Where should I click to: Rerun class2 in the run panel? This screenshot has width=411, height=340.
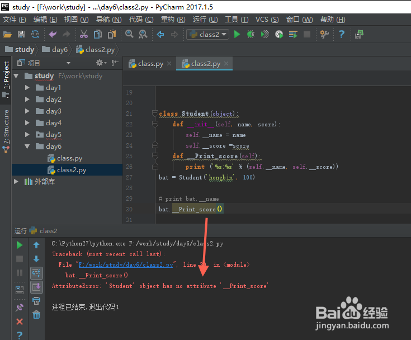(20, 245)
